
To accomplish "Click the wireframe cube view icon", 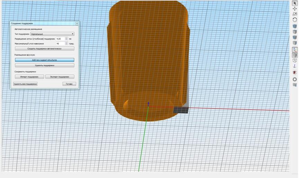I will (x=295, y=60).
